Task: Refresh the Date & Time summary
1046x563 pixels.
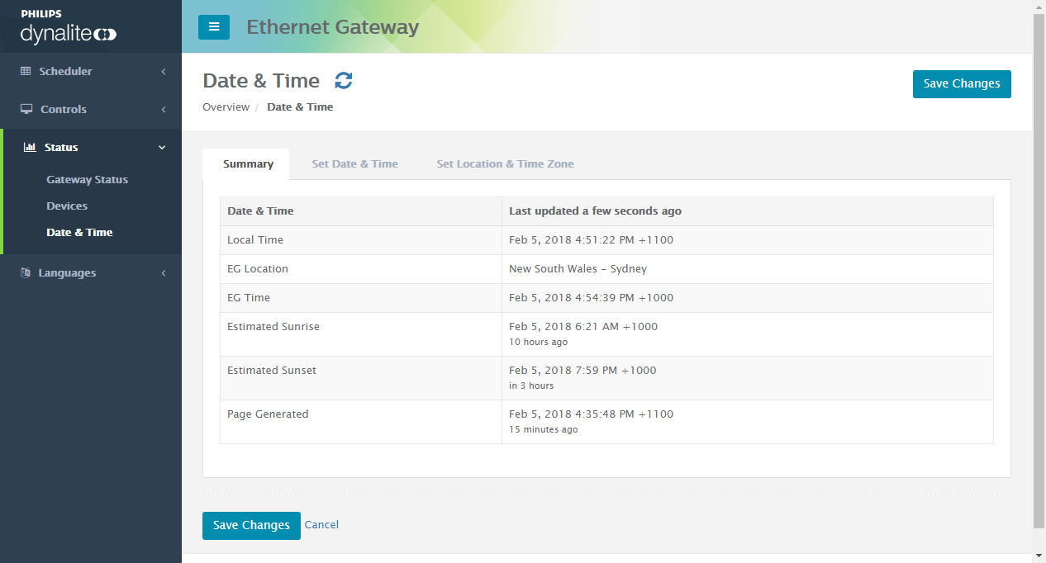Action: coord(343,80)
